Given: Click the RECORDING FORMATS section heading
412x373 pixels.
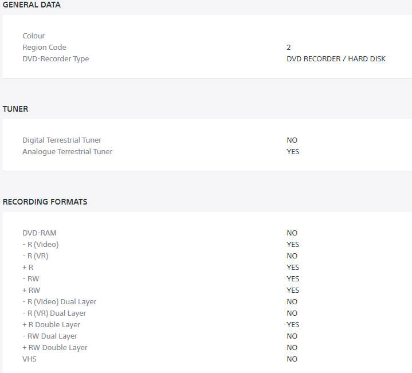Looking at the screenshot, I should pyautogui.click(x=45, y=202).
